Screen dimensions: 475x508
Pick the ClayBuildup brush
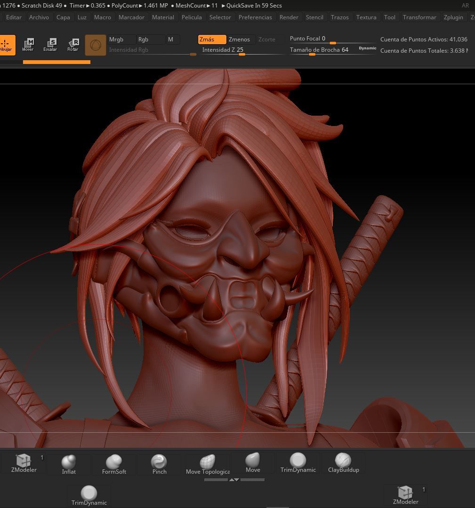pos(343,463)
